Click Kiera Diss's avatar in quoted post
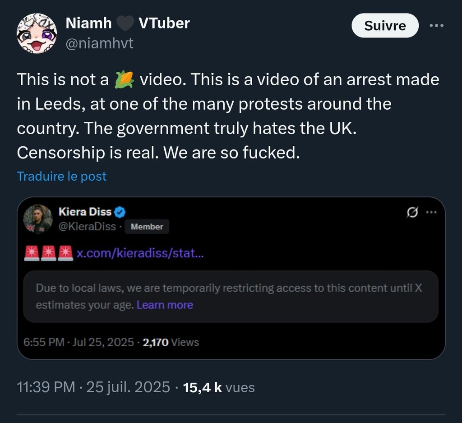 [x=38, y=219]
